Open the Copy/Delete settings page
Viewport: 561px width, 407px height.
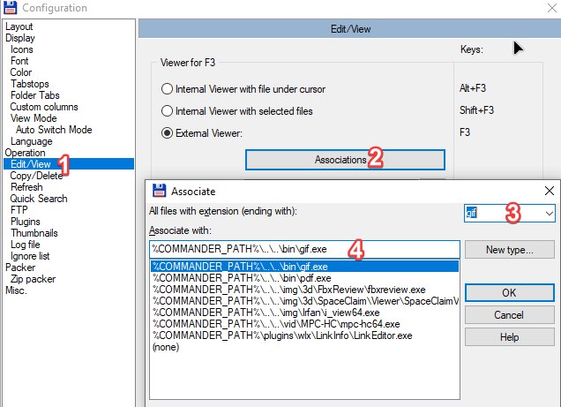point(36,176)
